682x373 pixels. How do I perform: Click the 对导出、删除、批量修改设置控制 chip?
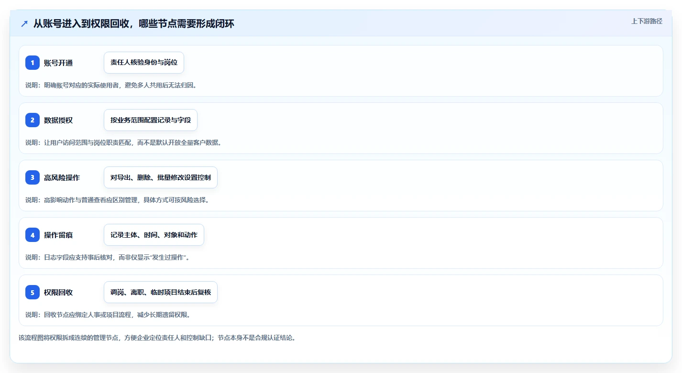tap(161, 177)
